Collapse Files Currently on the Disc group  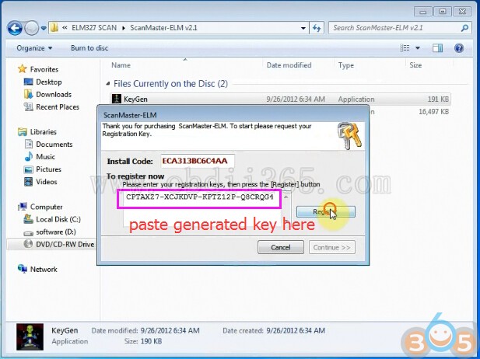pyautogui.click(x=108, y=84)
